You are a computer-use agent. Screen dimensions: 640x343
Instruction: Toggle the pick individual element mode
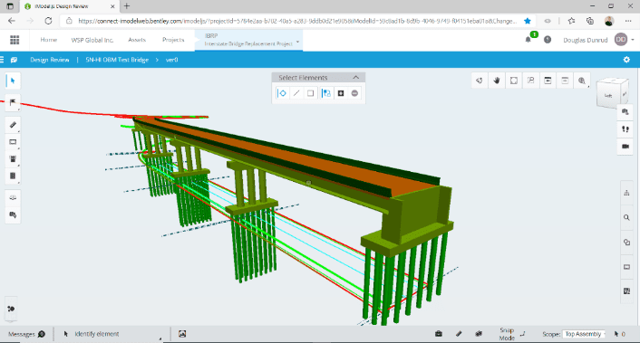coord(282,93)
